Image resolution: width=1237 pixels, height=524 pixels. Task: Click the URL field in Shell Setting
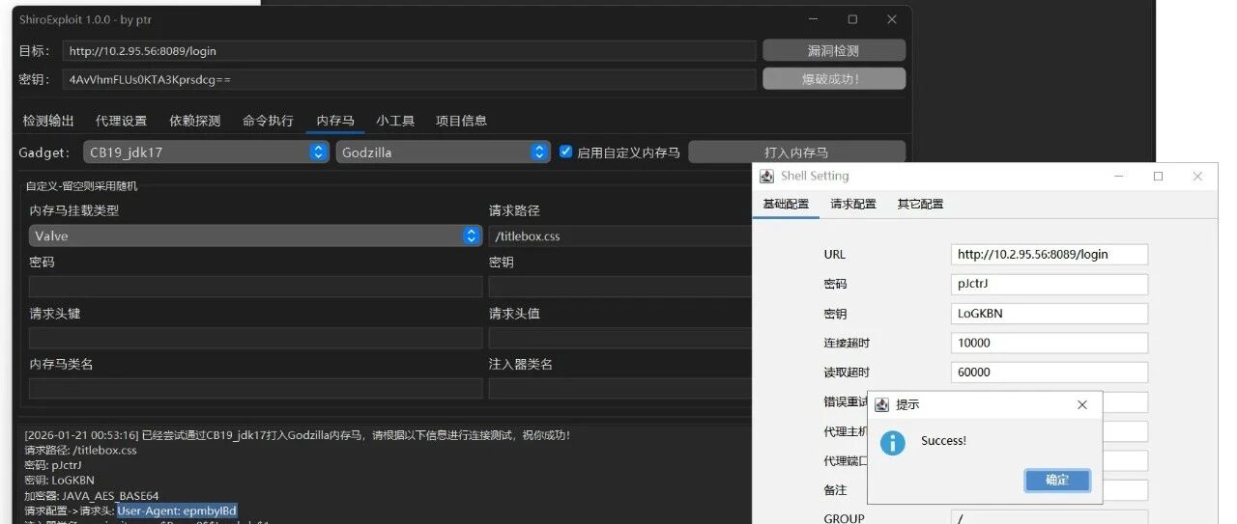pos(1050,255)
